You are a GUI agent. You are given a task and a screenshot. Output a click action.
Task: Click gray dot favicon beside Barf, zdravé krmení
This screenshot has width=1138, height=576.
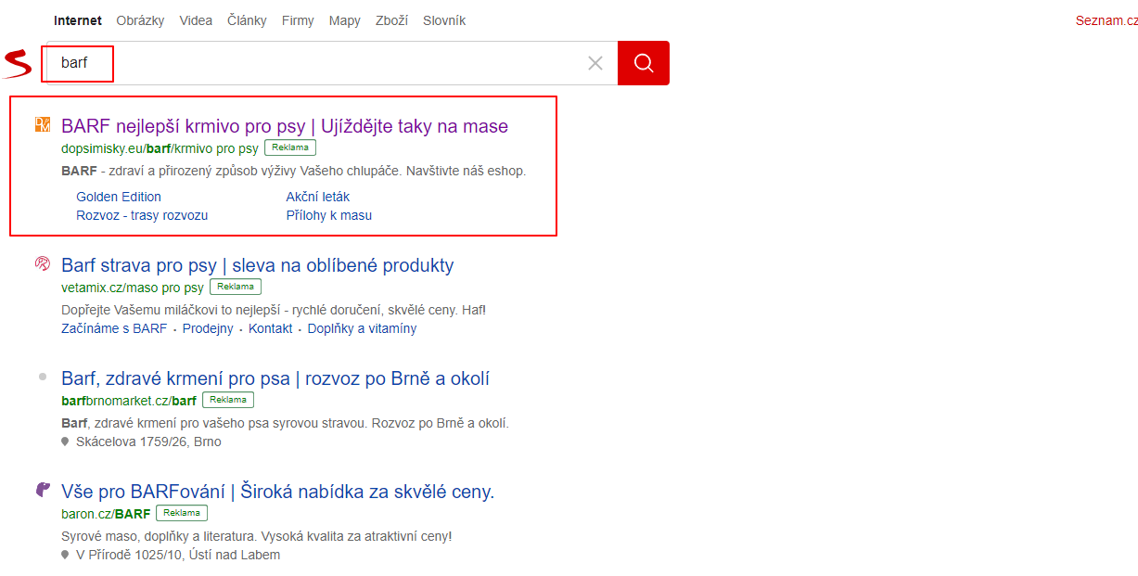click(42, 377)
